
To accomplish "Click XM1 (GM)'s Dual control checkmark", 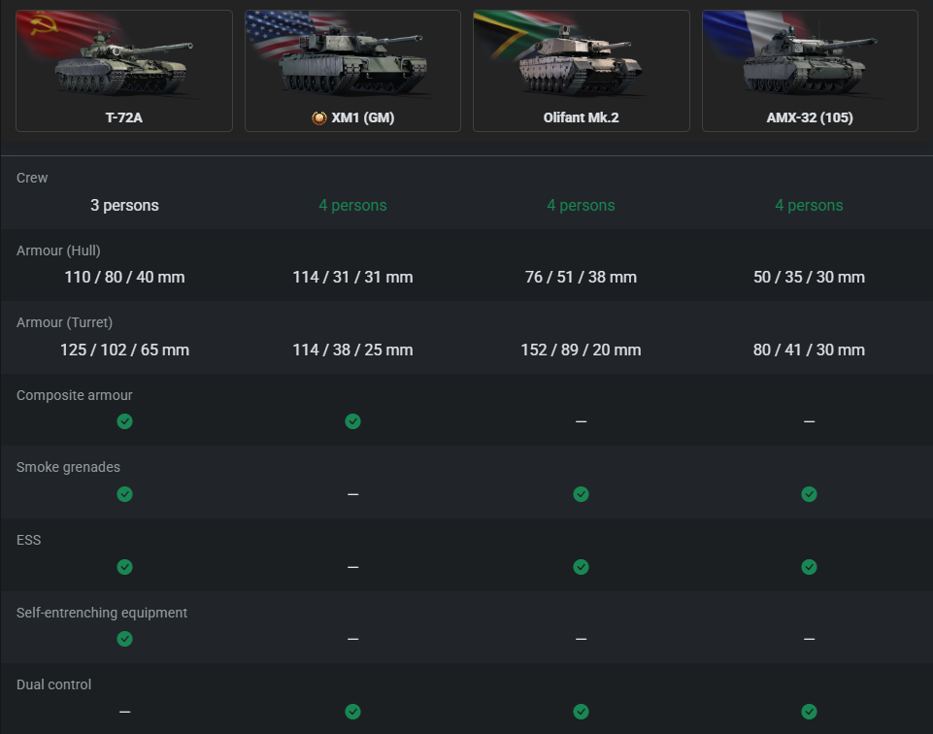I will 352,712.
